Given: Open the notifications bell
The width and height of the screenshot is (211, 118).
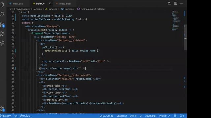Looking at the screenshot, I should point(182,116).
